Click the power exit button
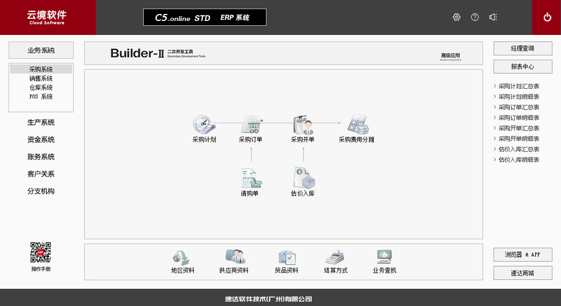561x306 pixels. point(547,17)
